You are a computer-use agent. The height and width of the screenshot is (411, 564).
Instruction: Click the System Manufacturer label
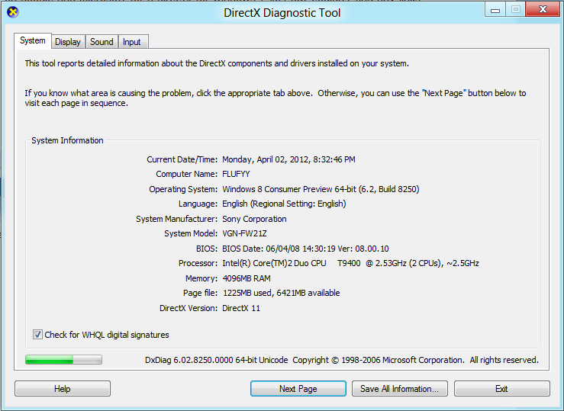click(176, 219)
